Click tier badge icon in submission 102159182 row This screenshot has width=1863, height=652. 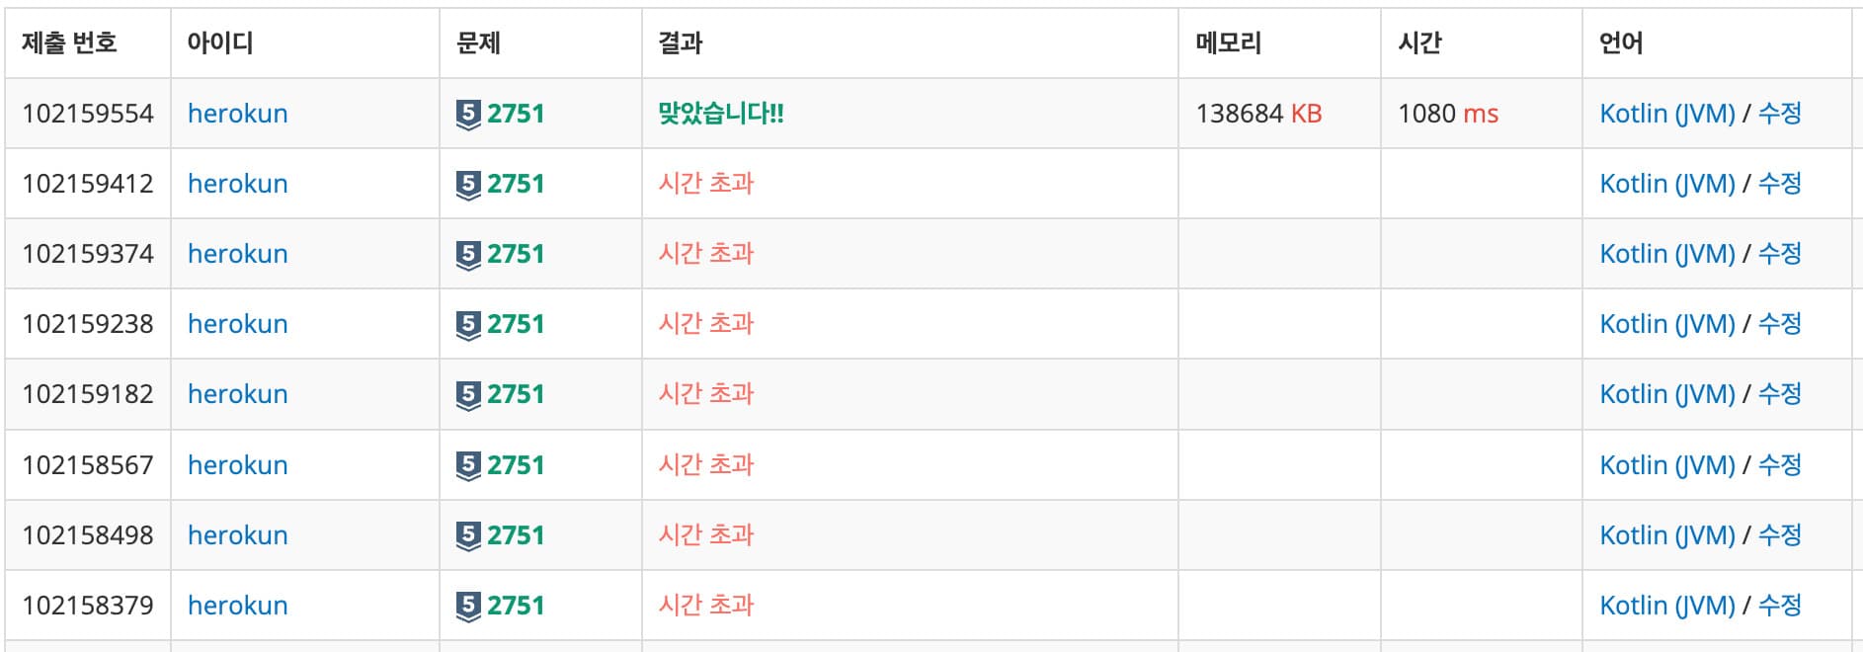(468, 395)
